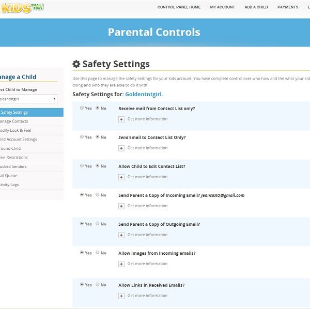Open Time Restrictions in the sidebar
The image size is (310, 309).
(x=32, y=158)
